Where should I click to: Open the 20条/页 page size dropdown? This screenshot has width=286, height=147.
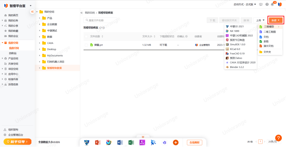coord(273,142)
